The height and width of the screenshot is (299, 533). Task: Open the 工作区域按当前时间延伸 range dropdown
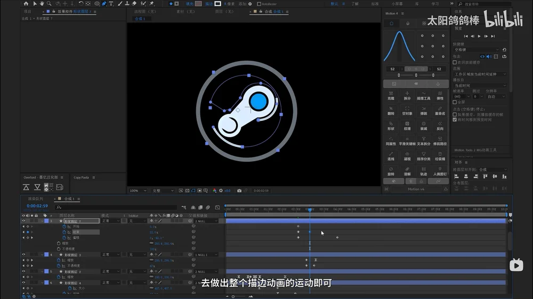480,74
